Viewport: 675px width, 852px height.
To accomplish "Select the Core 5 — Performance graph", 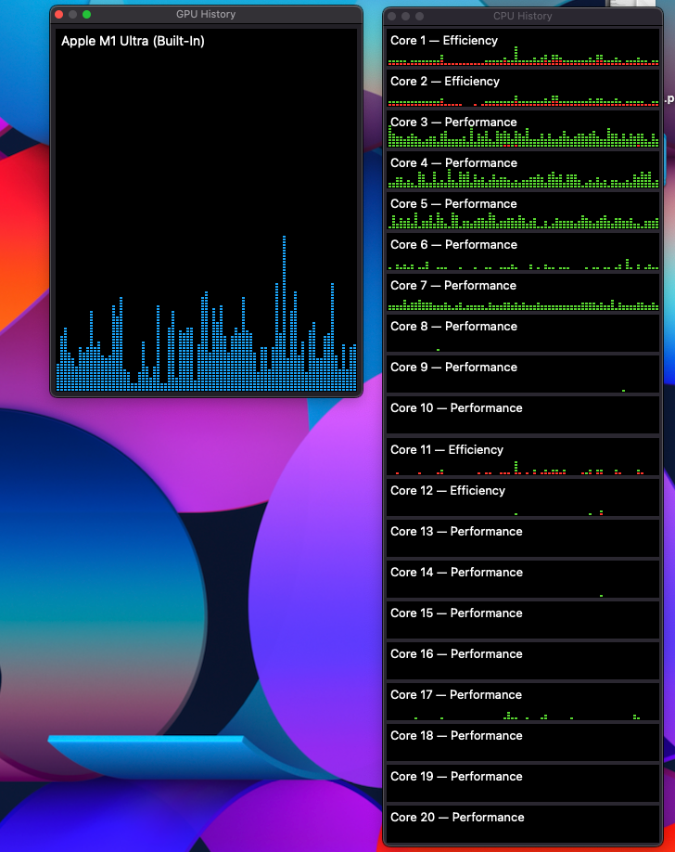I will click(x=522, y=213).
